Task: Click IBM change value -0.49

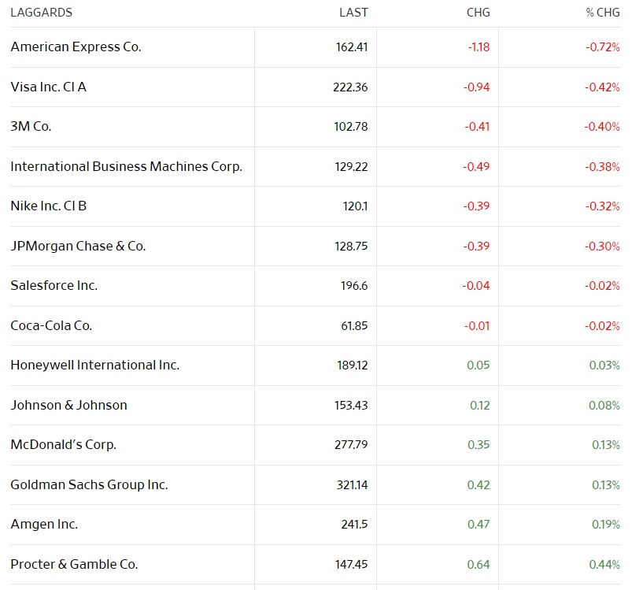Action: pos(476,166)
